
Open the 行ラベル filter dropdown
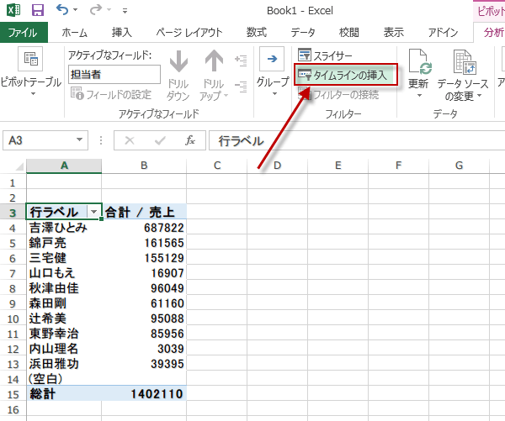coord(93,212)
